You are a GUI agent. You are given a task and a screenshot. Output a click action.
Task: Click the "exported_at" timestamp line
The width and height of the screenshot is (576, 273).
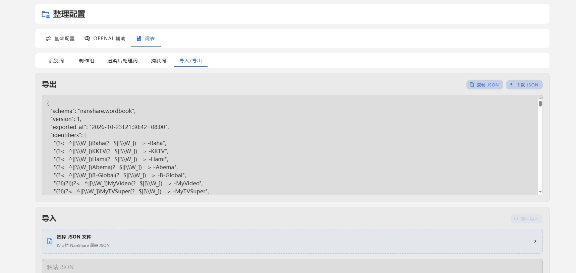(x=110, y=127)
